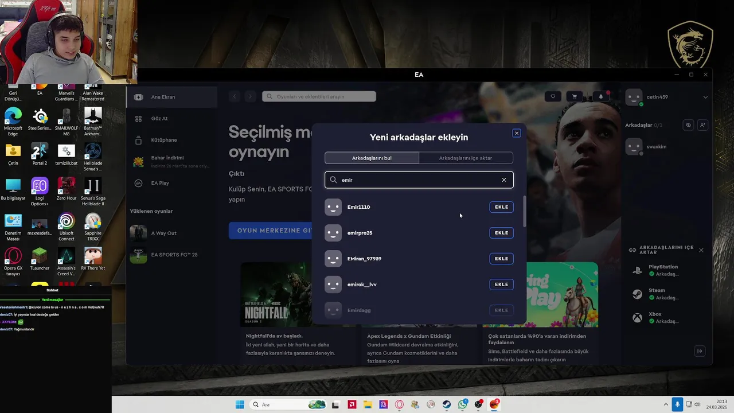Open TLauncher desktop shortcut
Screen dimensions: 734x413
(x=40, y=259)
